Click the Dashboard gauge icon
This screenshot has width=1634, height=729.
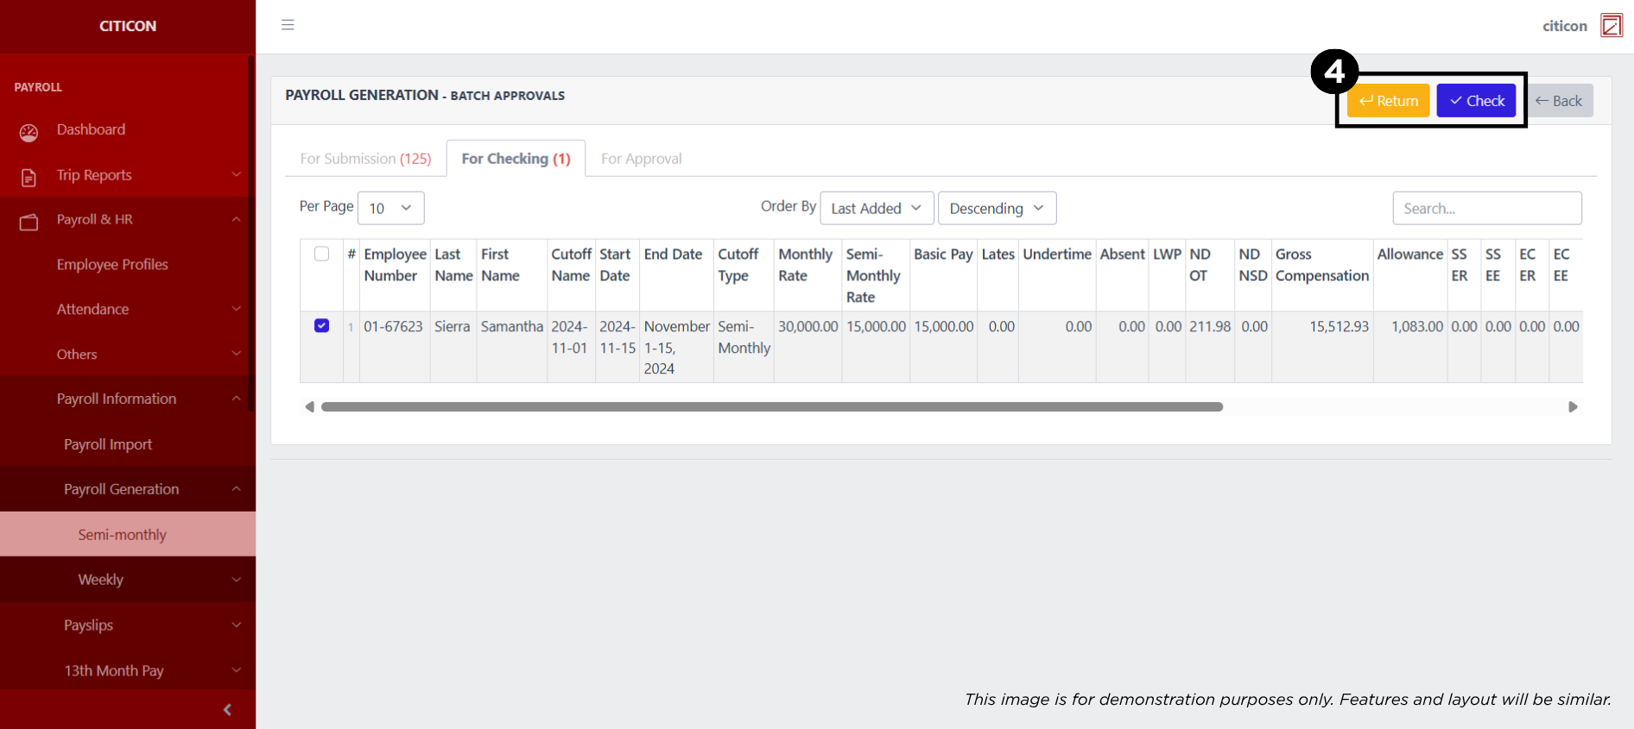coord(29,132)
